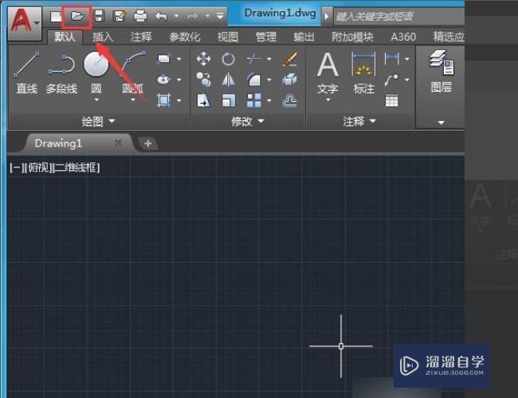
Task: Expand the 注释 panel
Action: point(359,122)
